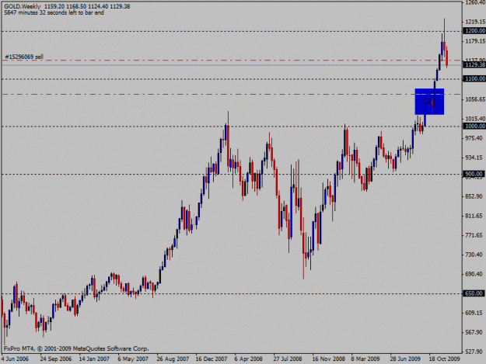The width and height of the screenshot is (486, 364).
Task: Click the current price label 1129.38
Action: pyautogui.click(x=475, y=64)
